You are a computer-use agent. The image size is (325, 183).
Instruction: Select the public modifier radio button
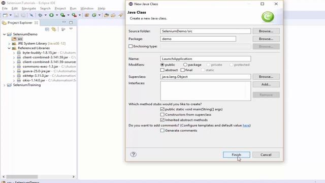(162, 65)
